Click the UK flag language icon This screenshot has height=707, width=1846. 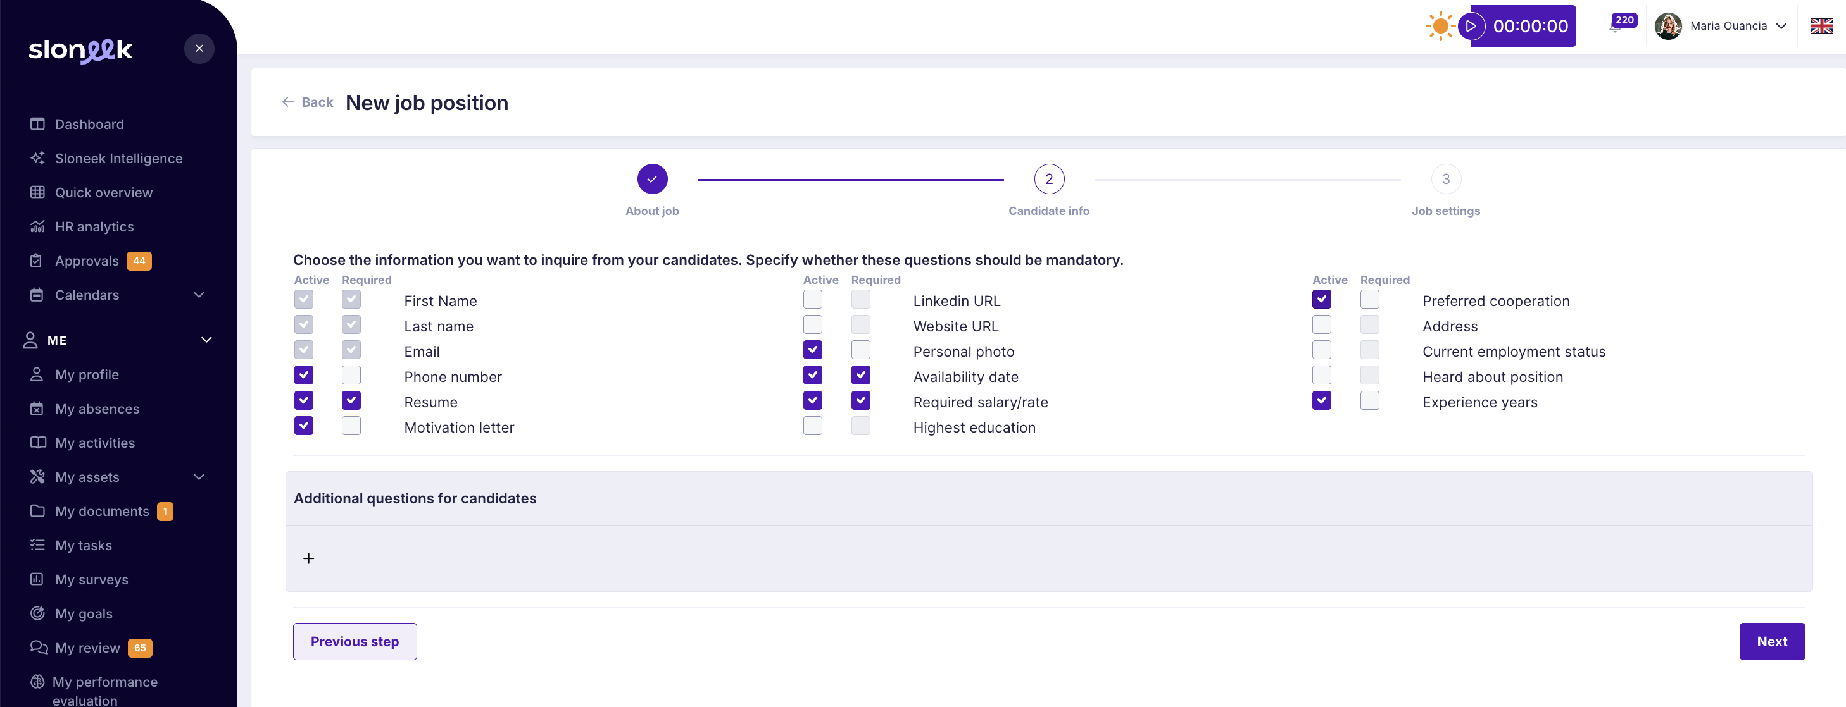pos(1821,27)
